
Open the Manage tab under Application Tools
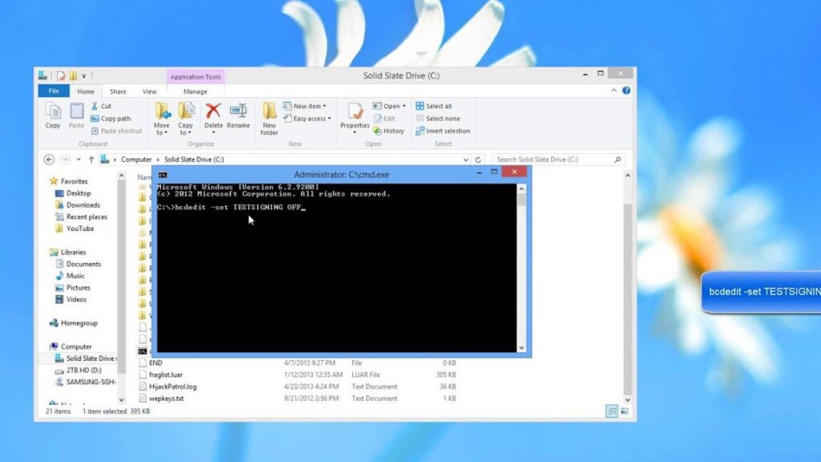[x=195, y=91]
